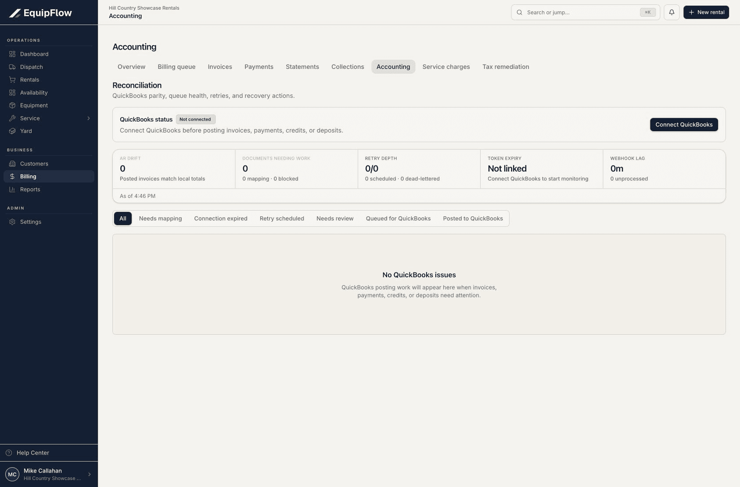Screen dimensions: 740x487
Task: Go to Yard in the sidebar
Action: [49, 131]
